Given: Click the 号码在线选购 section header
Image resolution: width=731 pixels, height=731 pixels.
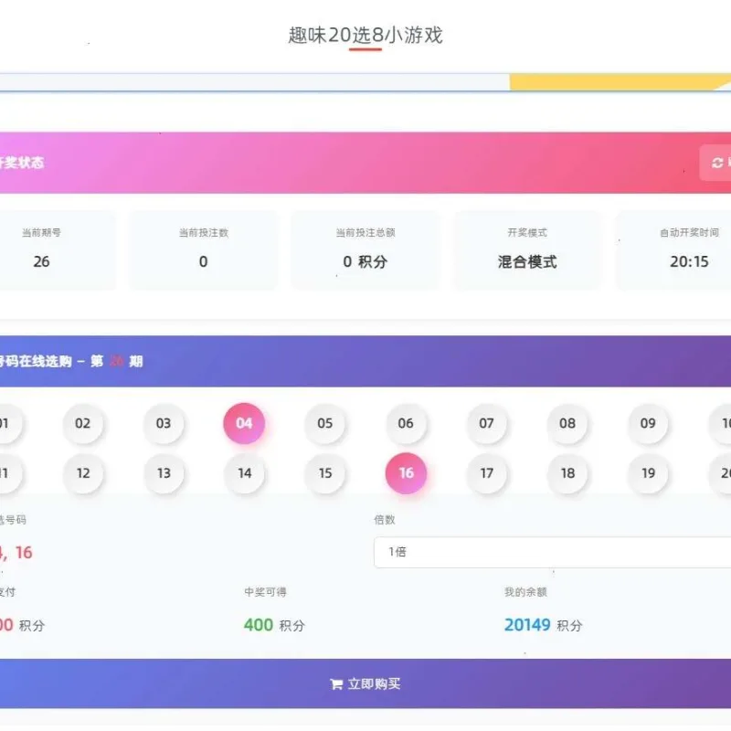Looking at the screenshot, I should [x=365, y=361].
